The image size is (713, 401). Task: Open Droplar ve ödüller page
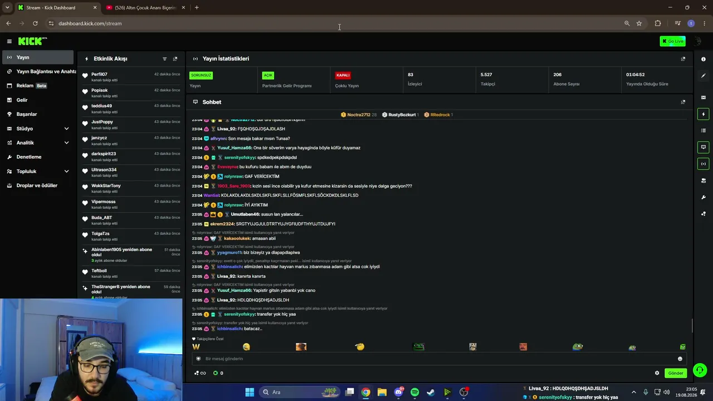[37, 185]
